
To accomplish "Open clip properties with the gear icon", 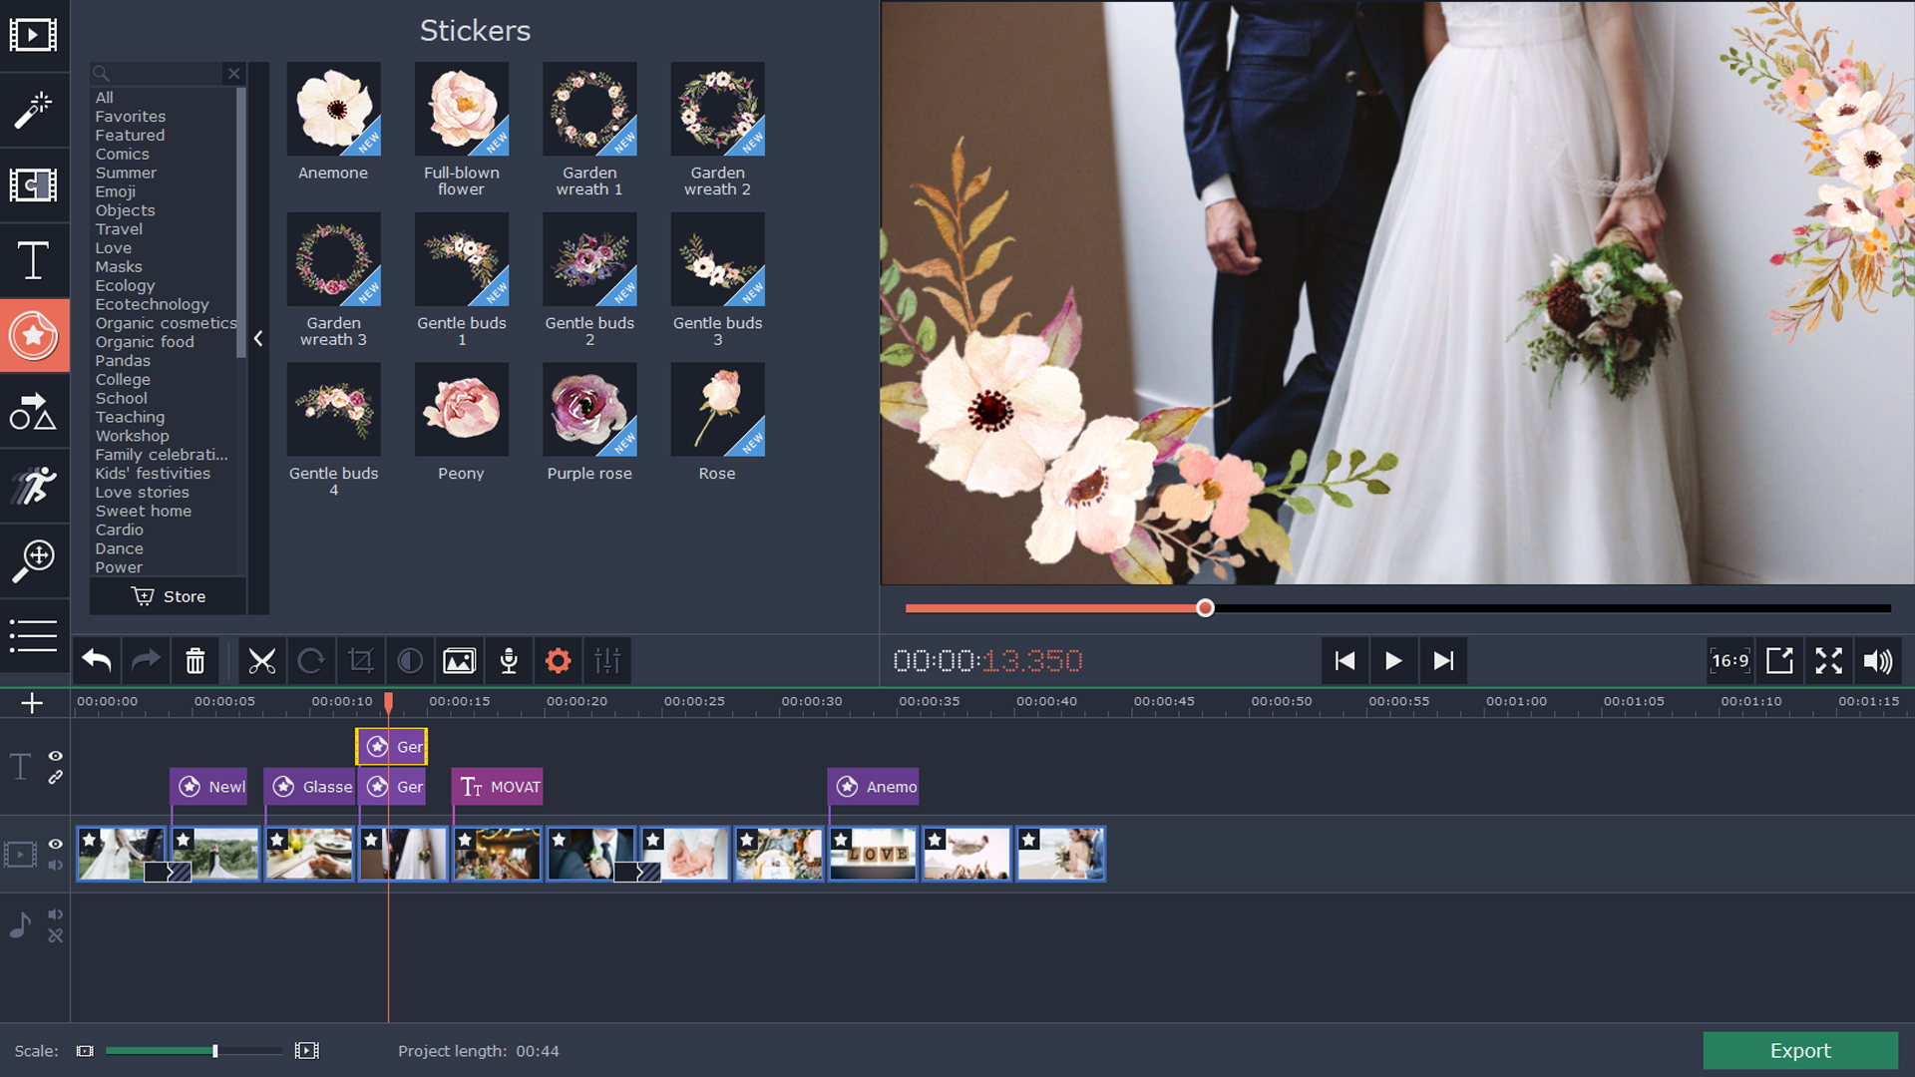I will [559, 660].
